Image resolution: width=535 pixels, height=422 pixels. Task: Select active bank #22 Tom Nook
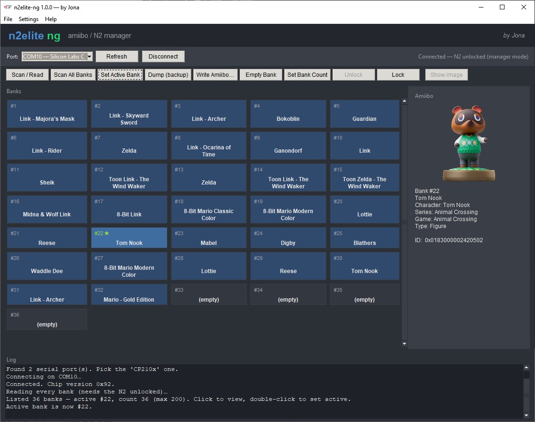pyautogui.click(x=129, y=238)
